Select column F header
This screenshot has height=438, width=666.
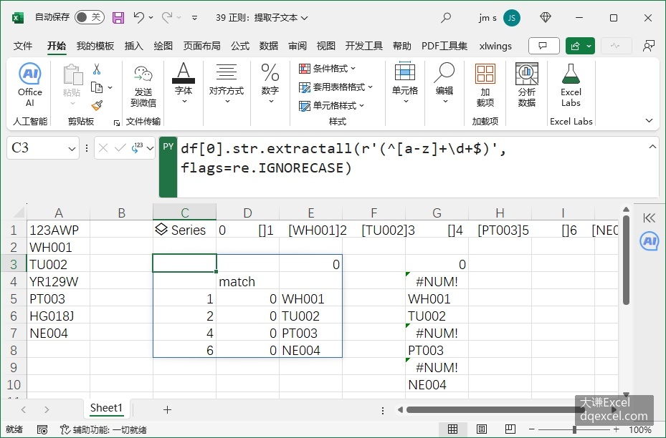click(374, 213)
